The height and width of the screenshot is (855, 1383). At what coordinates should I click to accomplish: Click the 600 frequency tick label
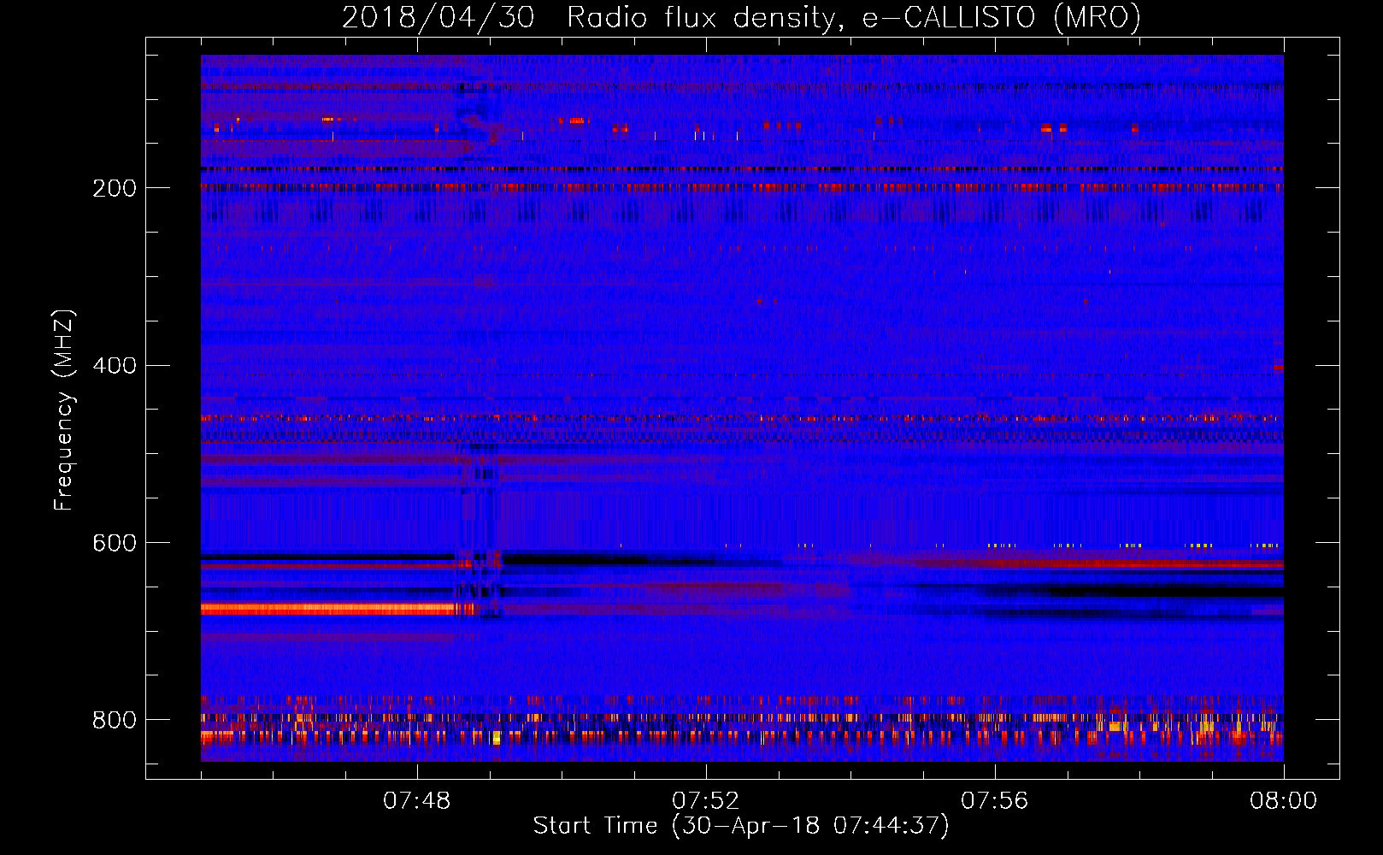114,544
